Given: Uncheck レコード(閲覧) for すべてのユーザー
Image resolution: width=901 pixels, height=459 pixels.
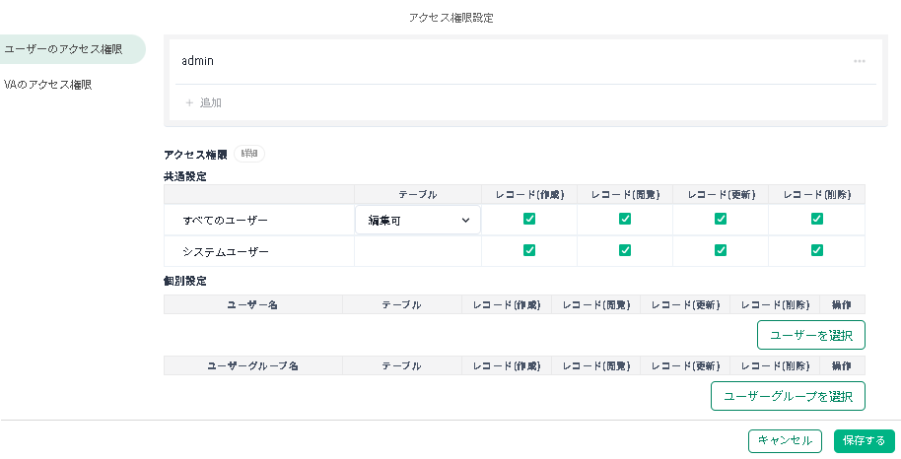Looking at the screenshot, I should (625, 219).
